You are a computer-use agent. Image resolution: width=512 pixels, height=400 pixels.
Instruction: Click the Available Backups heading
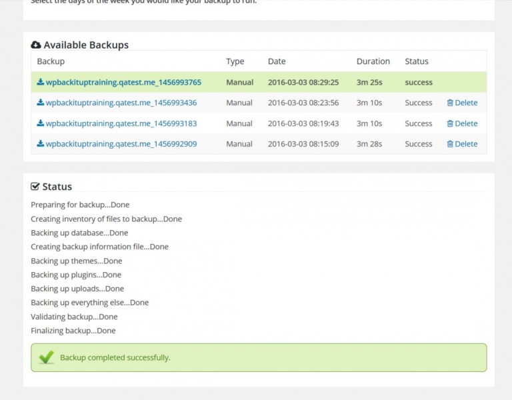(86, 45)
